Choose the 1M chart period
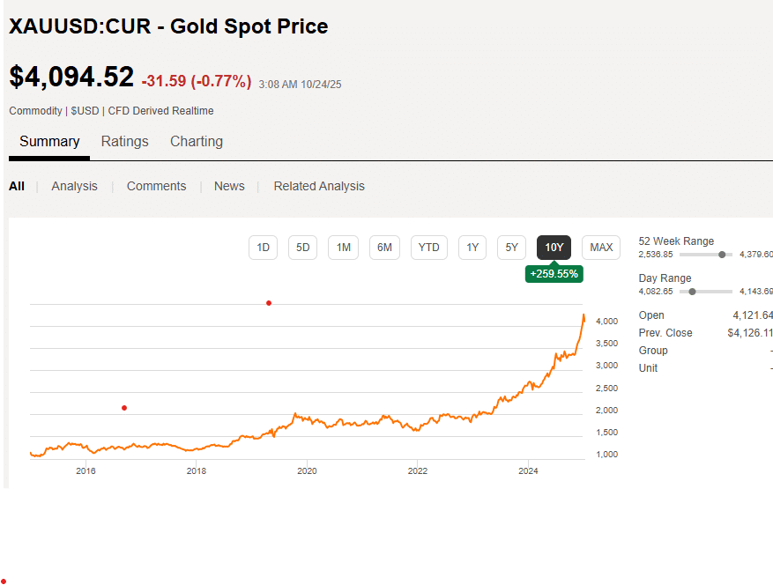The width and height of the screenshot is (773, 585). click(344, 248)
